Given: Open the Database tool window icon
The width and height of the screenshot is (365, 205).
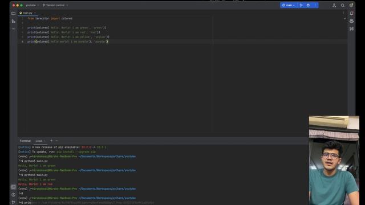Looking at the screenshot, I should click(351, 29).
